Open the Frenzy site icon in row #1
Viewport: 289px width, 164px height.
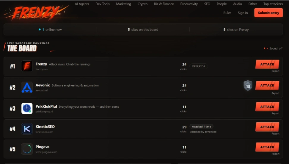pyautogui.click(x=27, y=66)
